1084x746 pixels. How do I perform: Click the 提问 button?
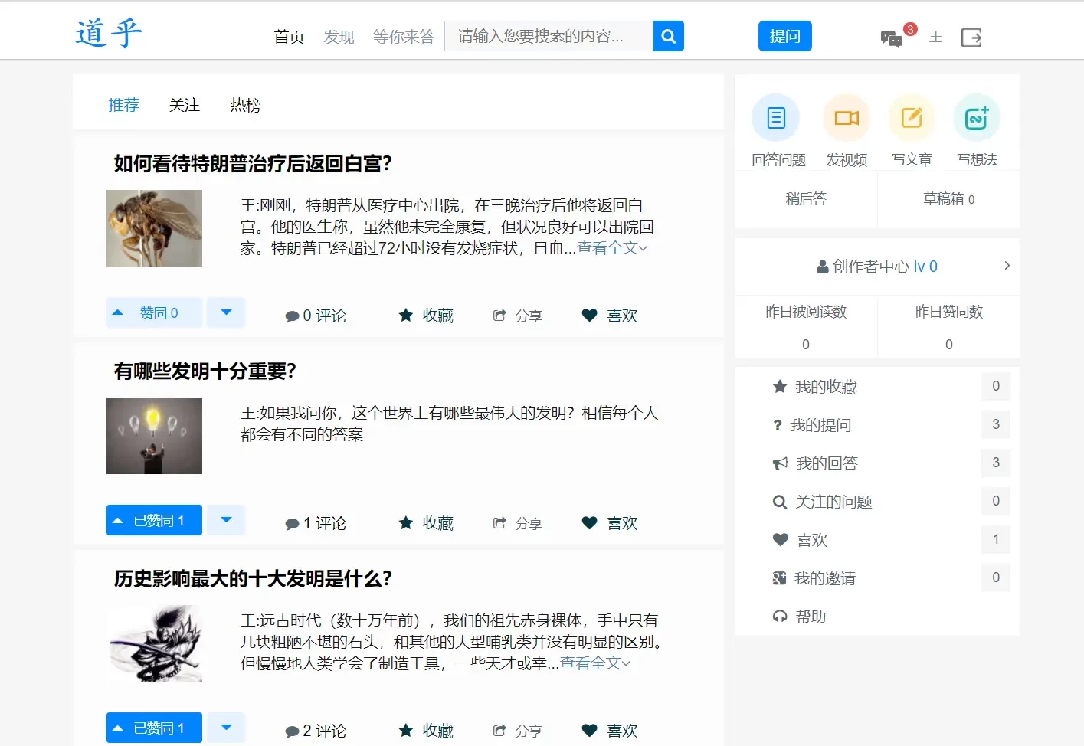point(784,35)
